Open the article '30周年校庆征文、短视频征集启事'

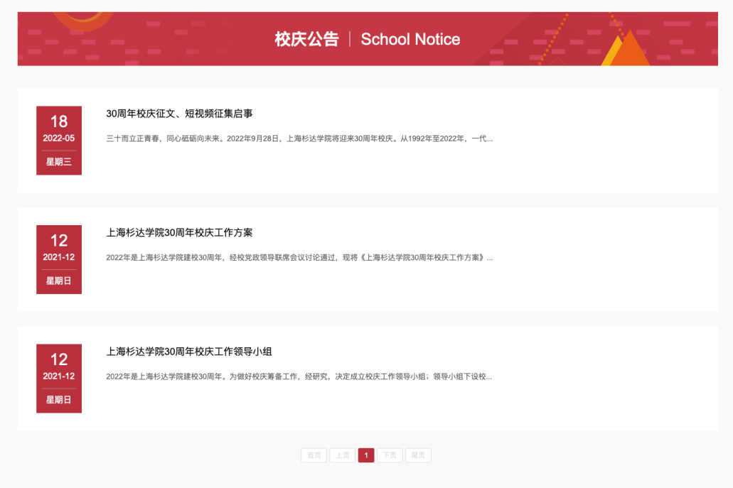180,112
